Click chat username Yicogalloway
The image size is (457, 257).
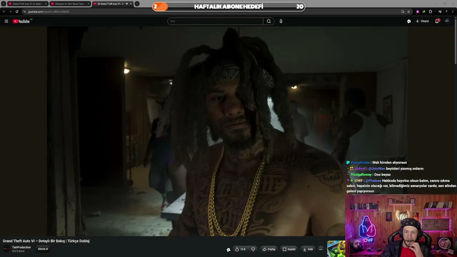coord(361,175)
